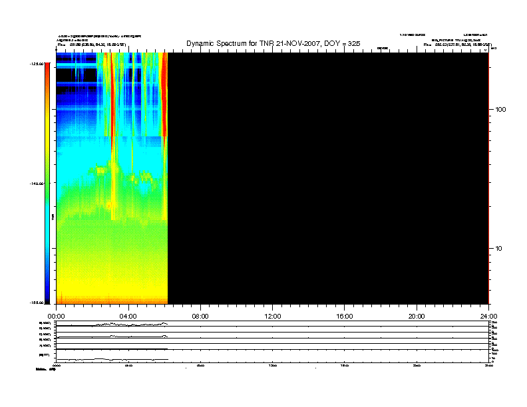527x407 pixels.
Task: Click the top trace in the lower line plots
Action: (x=112, y=325)
